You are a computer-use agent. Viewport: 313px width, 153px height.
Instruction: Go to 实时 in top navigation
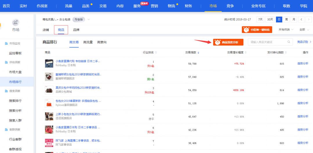(x=23, y=6)
